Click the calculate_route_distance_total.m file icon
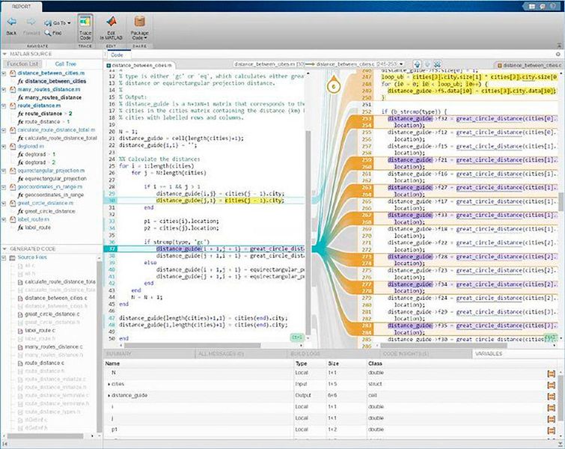The height and width of the screenshot is (449, 565). point(13,129)
